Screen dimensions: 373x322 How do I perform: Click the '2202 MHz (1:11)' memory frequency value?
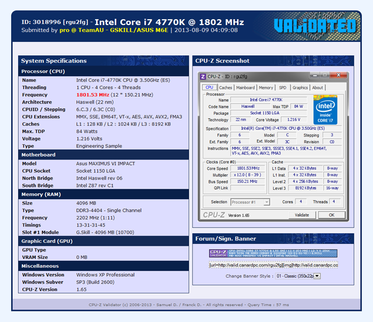pos(96,218)
